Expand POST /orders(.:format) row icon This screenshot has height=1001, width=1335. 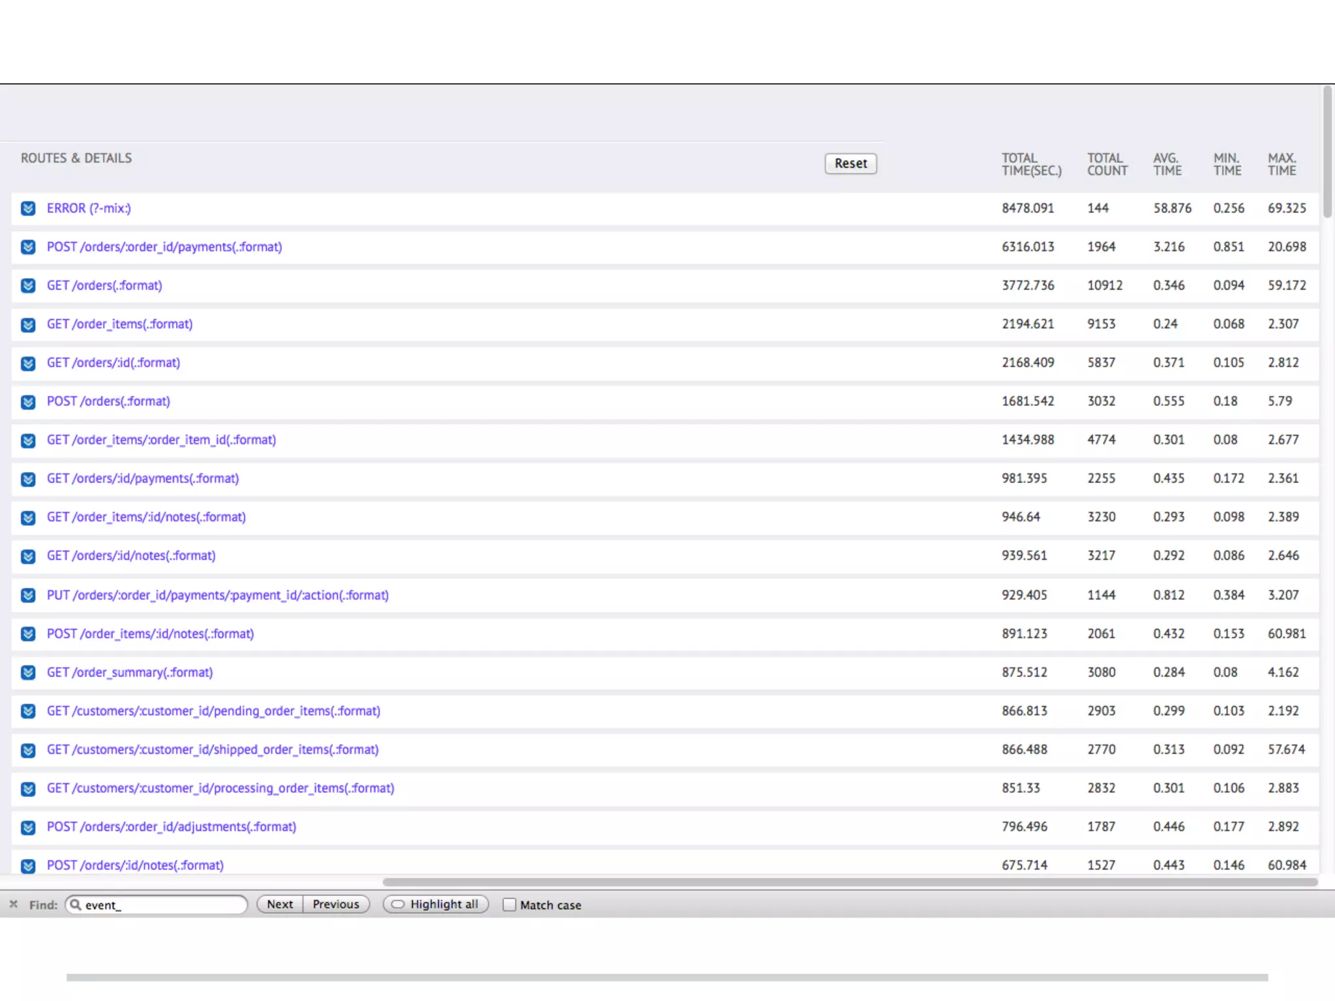28,401
